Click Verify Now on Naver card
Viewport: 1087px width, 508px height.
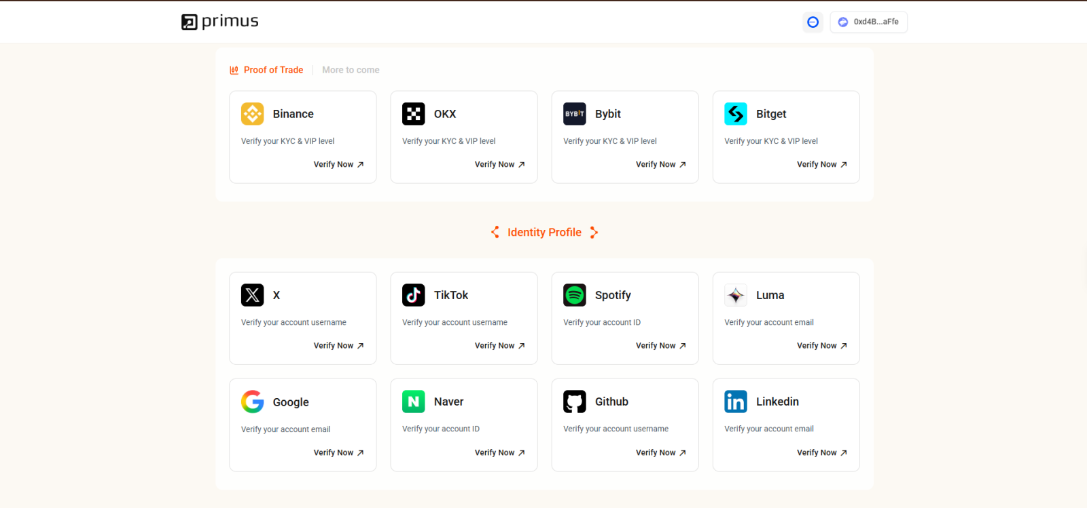(499, 452)
